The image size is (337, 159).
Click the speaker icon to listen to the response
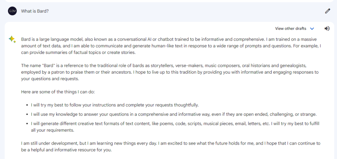pos(327,29)
